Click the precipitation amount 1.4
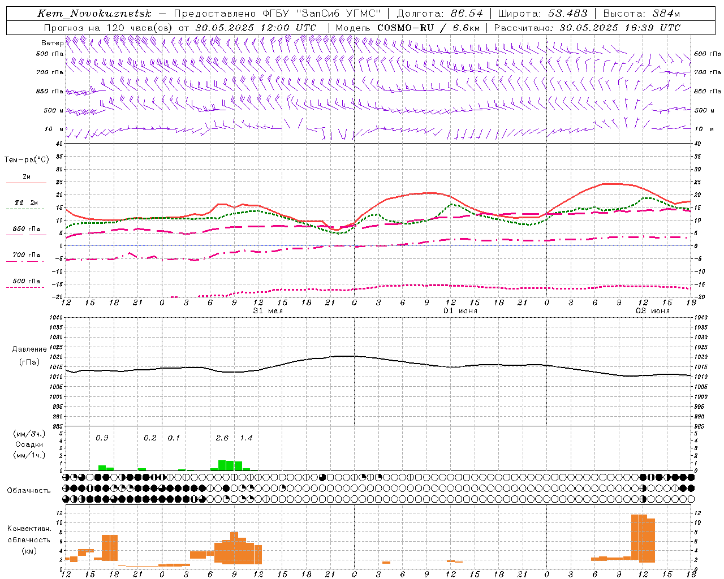The width and height of the screenshot is (724, 579). (x=246, y=438)
